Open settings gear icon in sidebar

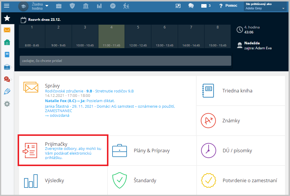tap(7, 104)
